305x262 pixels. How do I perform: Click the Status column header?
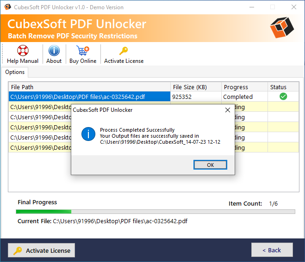pos(283,87)
